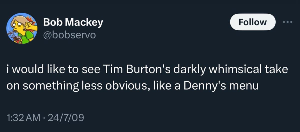Click the first name "Bob" in header
This screenshot has width=300, height=132.
point(51,22)
